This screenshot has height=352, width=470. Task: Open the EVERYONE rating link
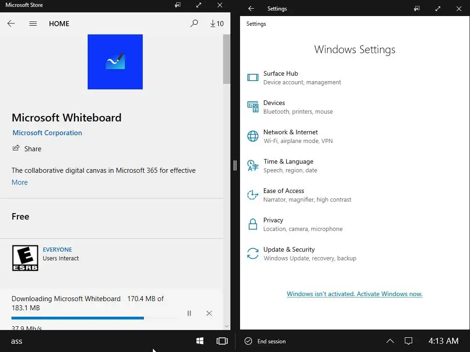(57, 249)
